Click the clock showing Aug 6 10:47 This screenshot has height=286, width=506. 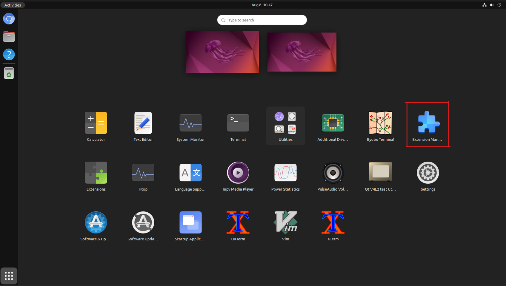click(x=262, y=5)
